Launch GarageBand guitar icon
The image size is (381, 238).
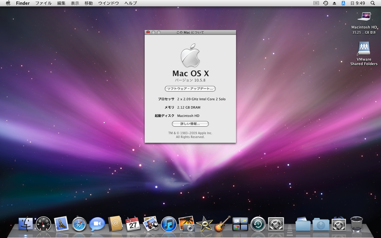(223, 224)
